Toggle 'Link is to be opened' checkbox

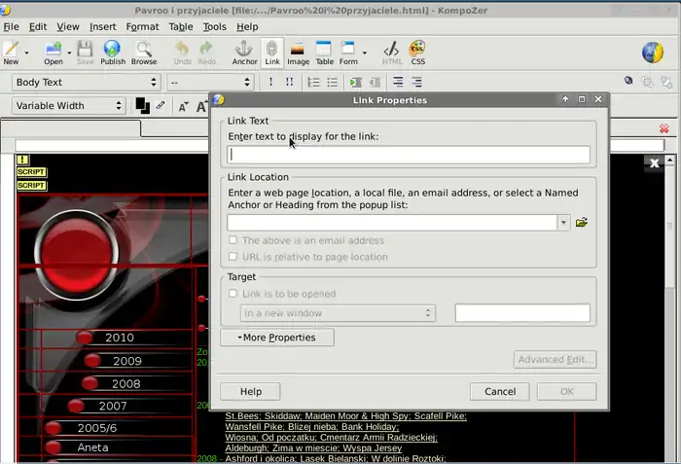pyautogui.click(x=233, y=294)
